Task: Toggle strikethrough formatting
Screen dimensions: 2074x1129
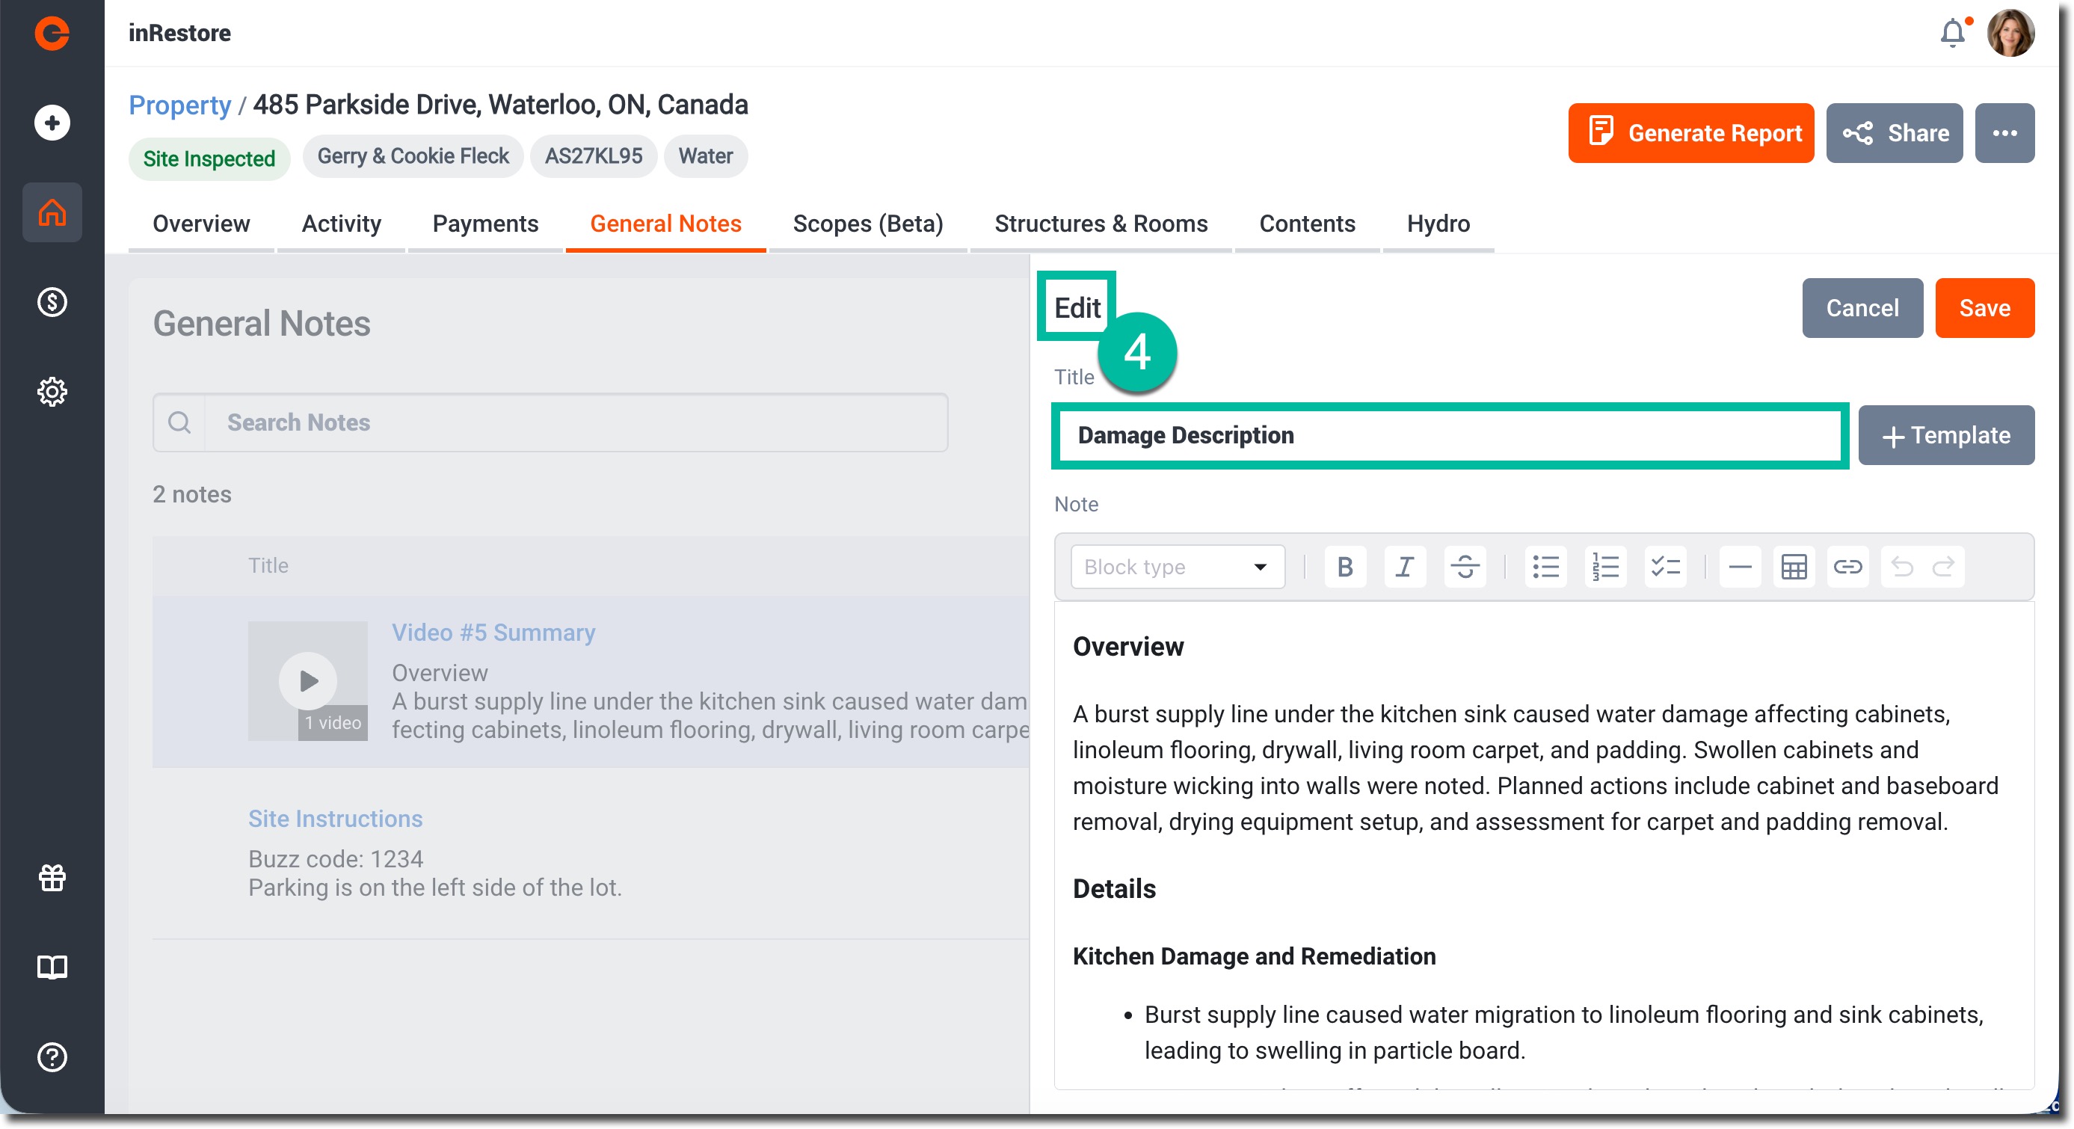Action: 1464,567
